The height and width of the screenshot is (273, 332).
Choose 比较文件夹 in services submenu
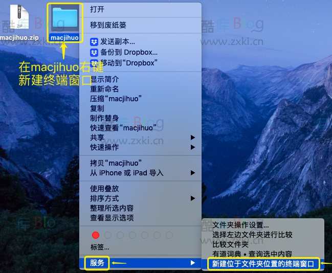tap(263, 244)
